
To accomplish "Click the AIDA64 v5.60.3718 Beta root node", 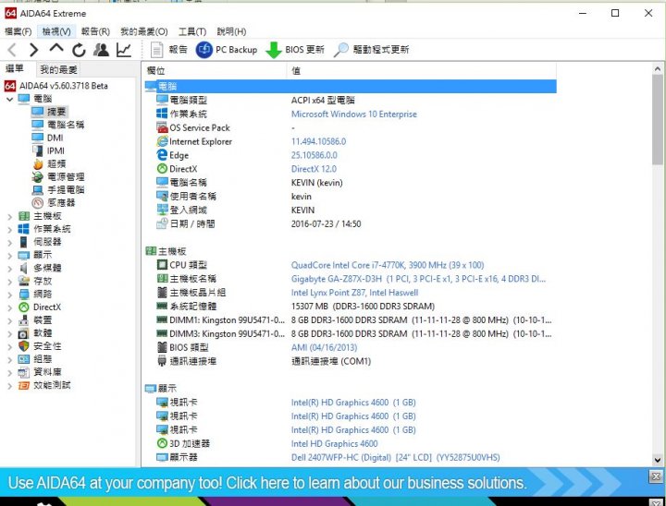I will pos(63,86).
